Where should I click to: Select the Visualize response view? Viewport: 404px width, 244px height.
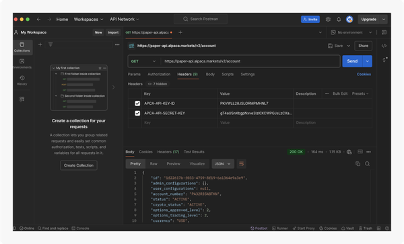tap(197, 164)
